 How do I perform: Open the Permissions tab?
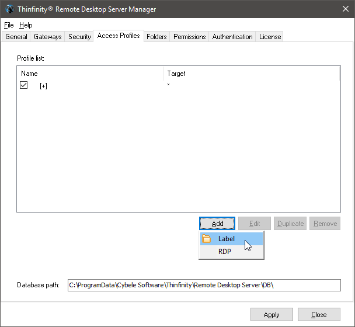tap(190, 37)
